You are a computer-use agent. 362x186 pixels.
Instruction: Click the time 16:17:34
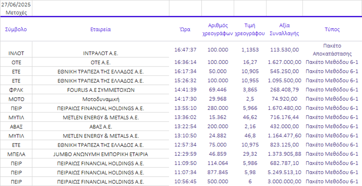point(185,71)
